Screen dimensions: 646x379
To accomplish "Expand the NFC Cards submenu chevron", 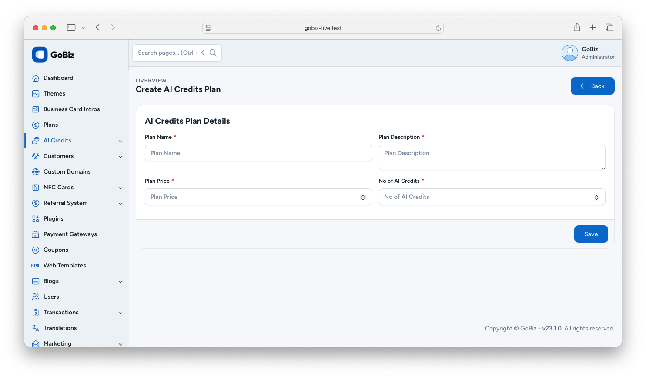I will coord(120,188).
